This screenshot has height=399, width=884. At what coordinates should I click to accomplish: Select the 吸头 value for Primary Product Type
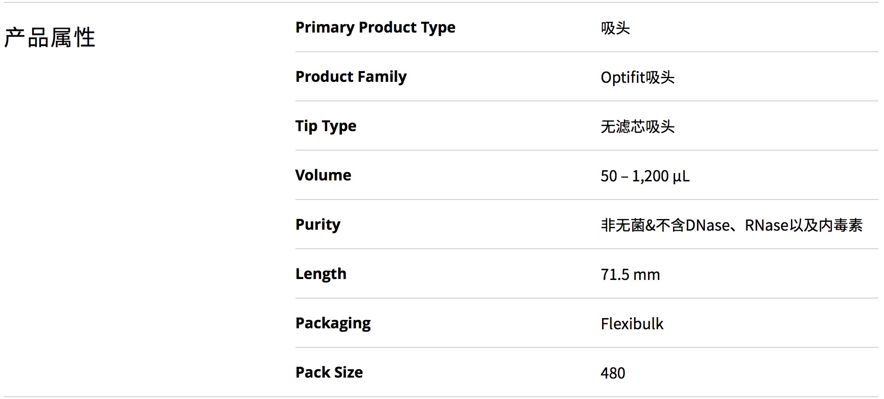point(615,28)
